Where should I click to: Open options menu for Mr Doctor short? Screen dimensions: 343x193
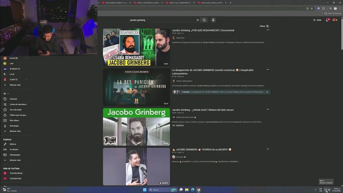click(268, 149)
